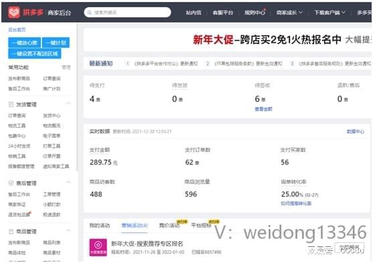The width and height of the screenshot is (373, 263).
Task: Open first notice about 平台合作协议
Action: 166,64
